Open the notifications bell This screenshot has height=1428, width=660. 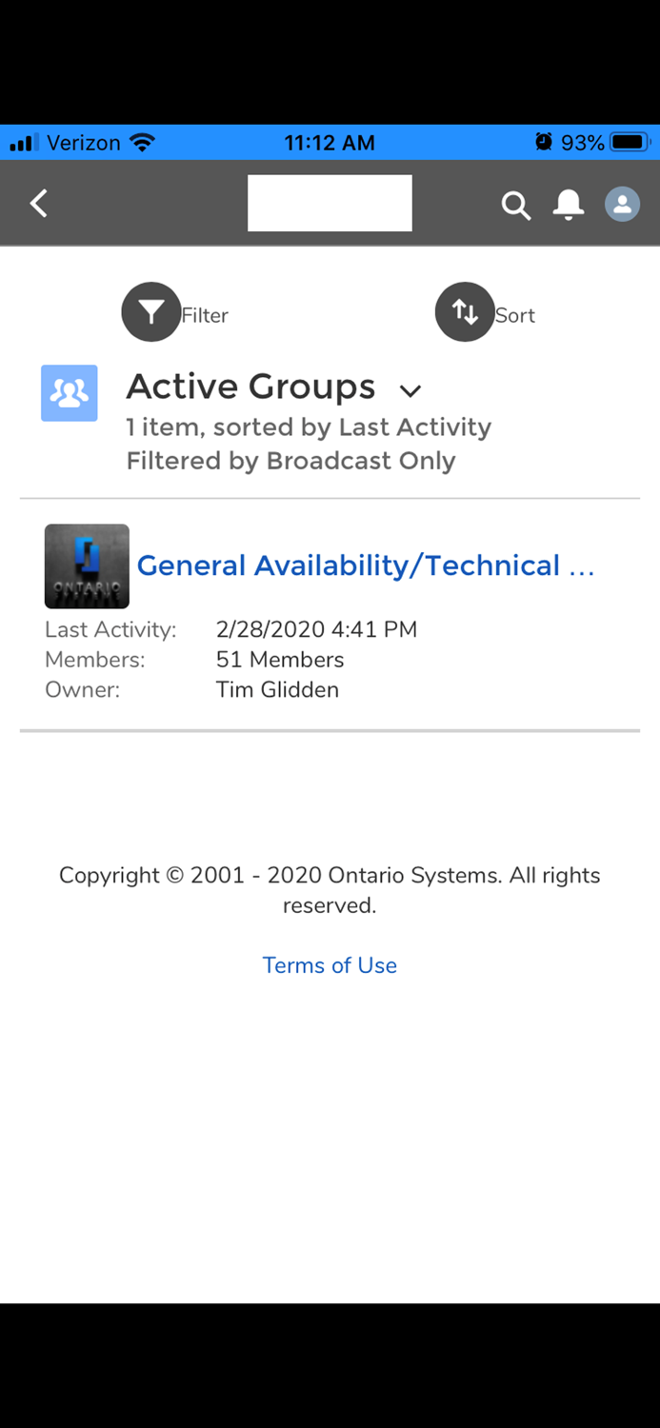coord(569,204)
